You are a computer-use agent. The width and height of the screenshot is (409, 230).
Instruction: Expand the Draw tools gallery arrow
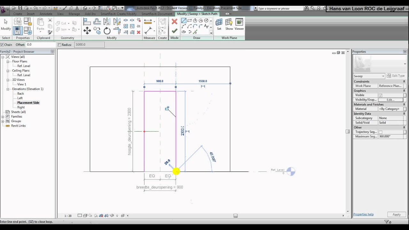coord(211,33)
